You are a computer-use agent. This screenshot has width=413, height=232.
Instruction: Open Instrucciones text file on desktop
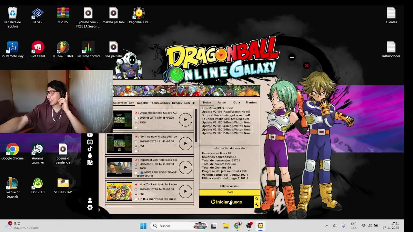(391, 50)
